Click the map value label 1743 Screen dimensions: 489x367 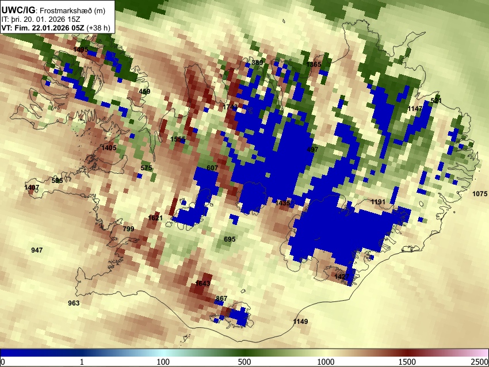pos(231,107)
